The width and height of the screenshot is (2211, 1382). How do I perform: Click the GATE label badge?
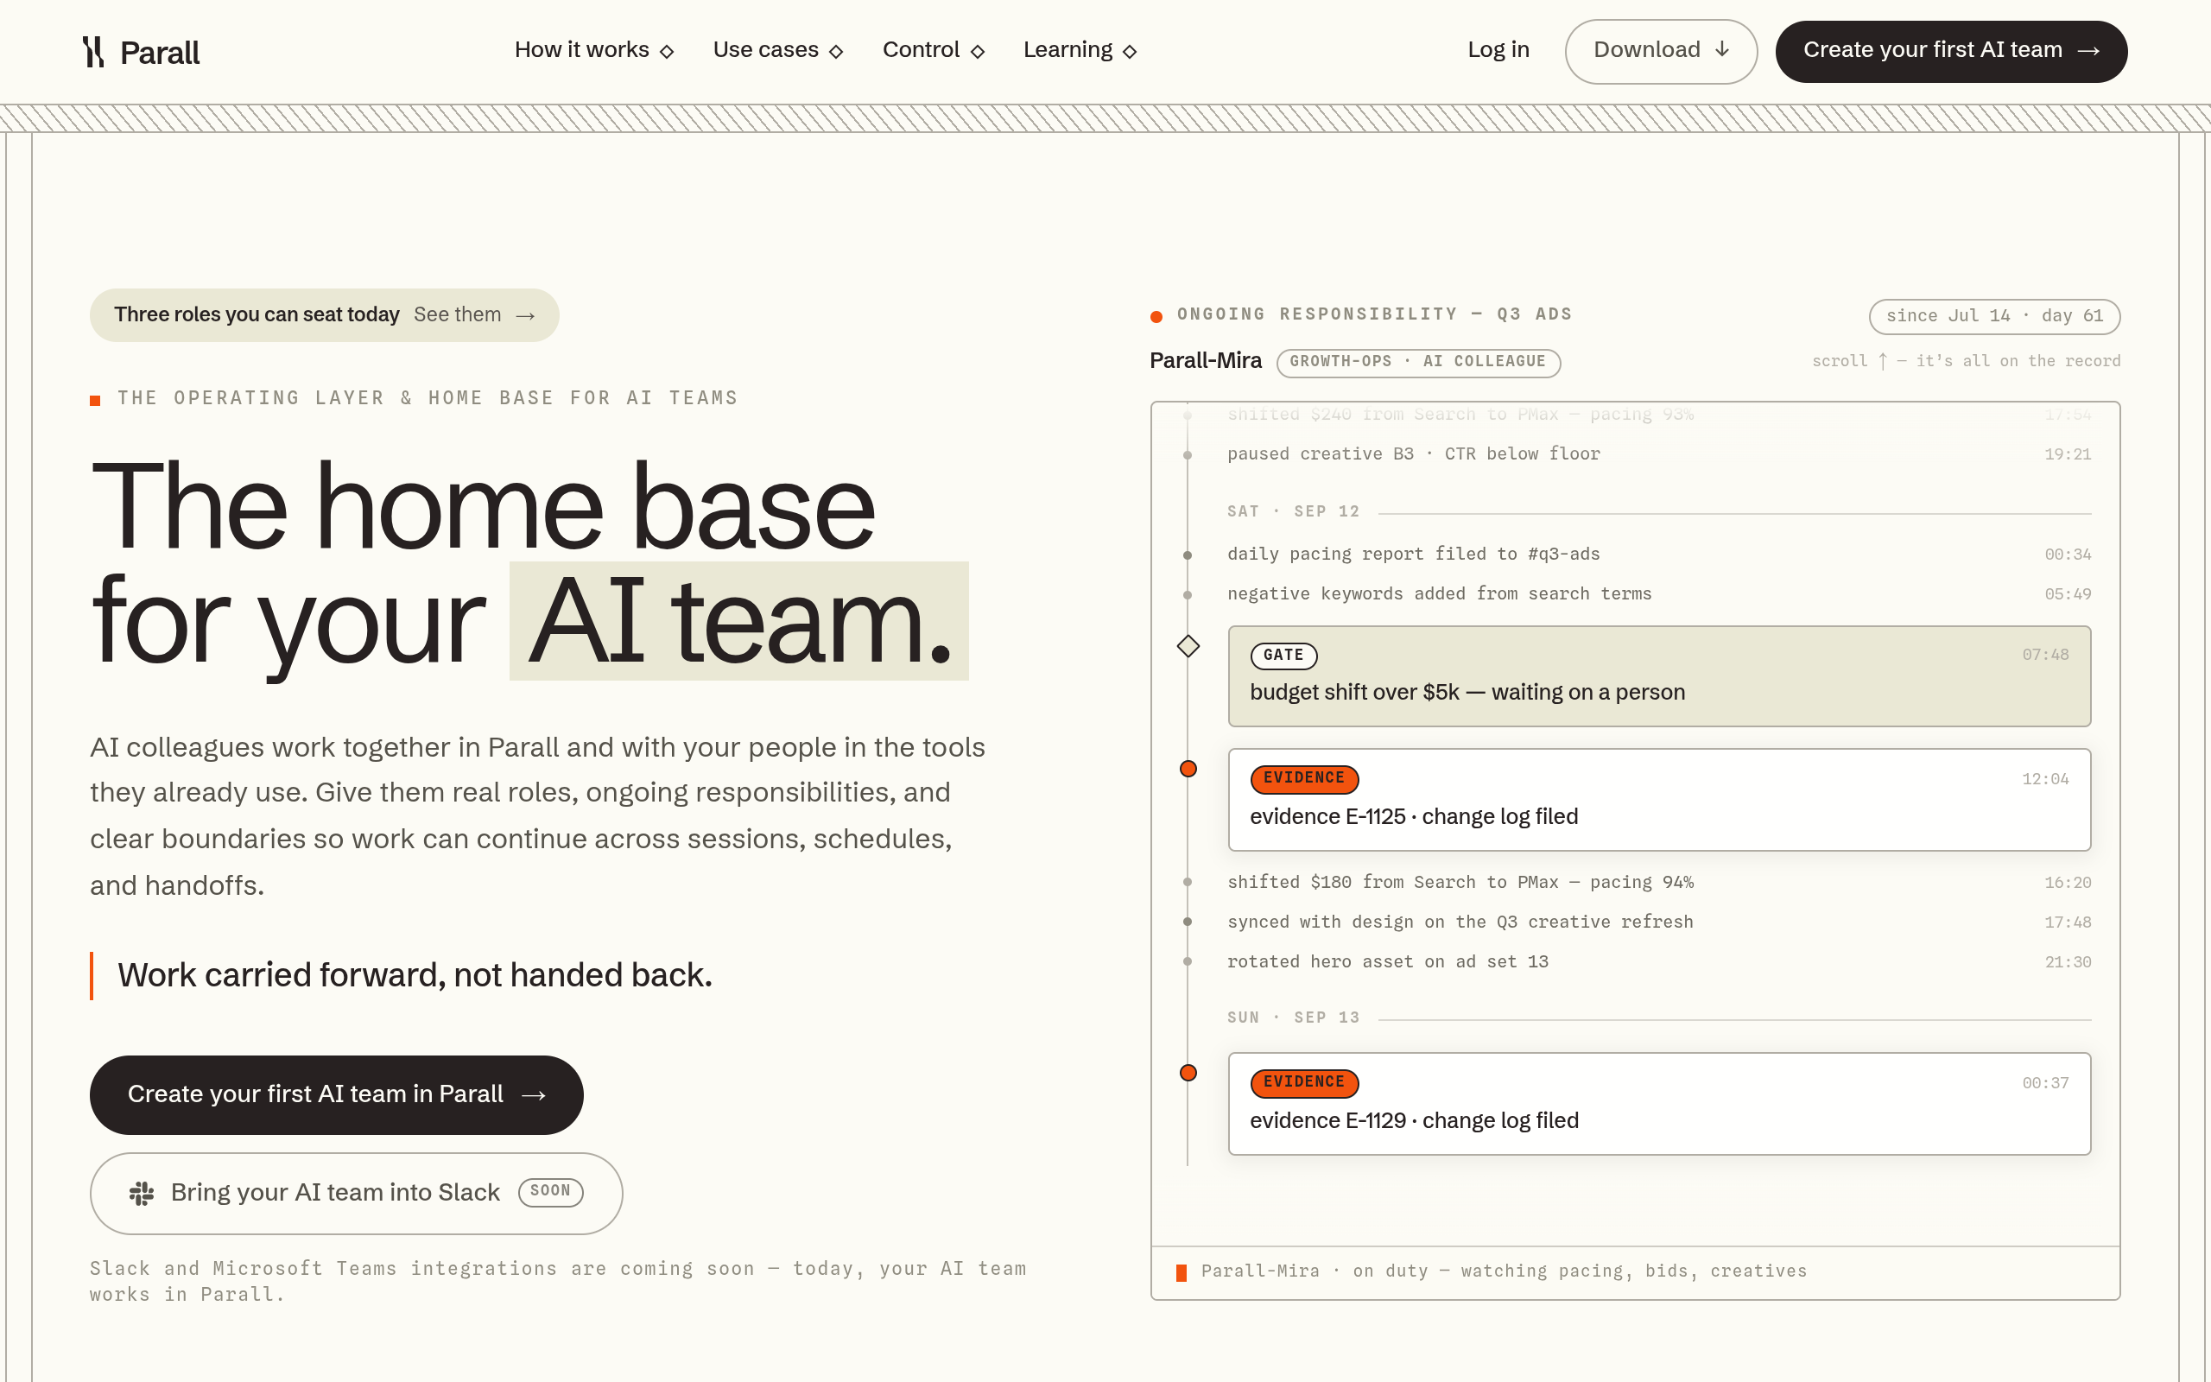[x=1283, y=656]
